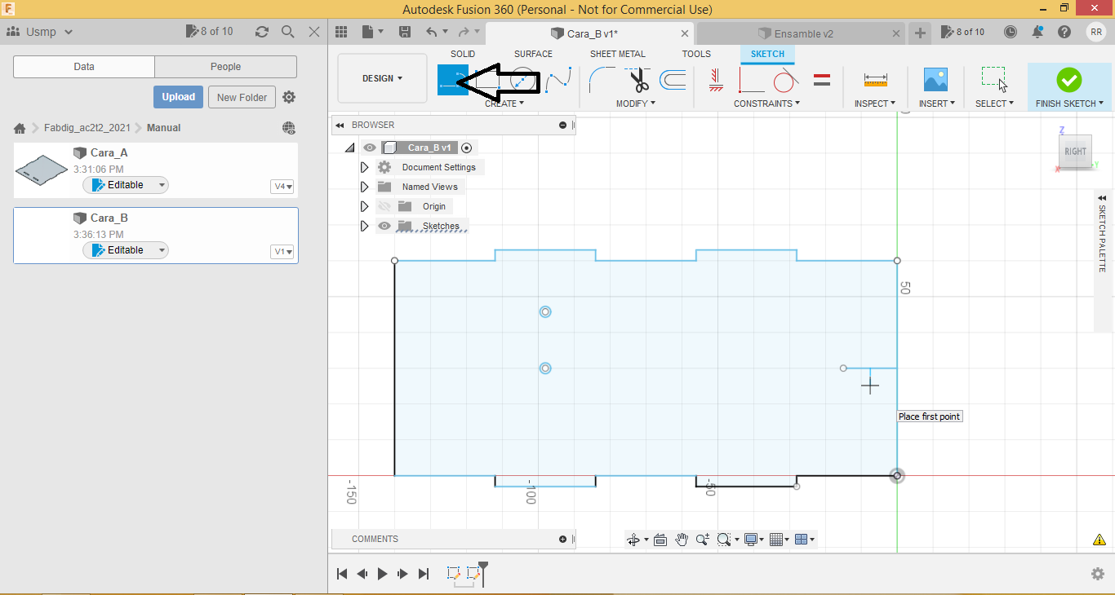This screenshot has width=1115, height=595.
Task: Expand the Origin folder node
Action: point(365,206)
